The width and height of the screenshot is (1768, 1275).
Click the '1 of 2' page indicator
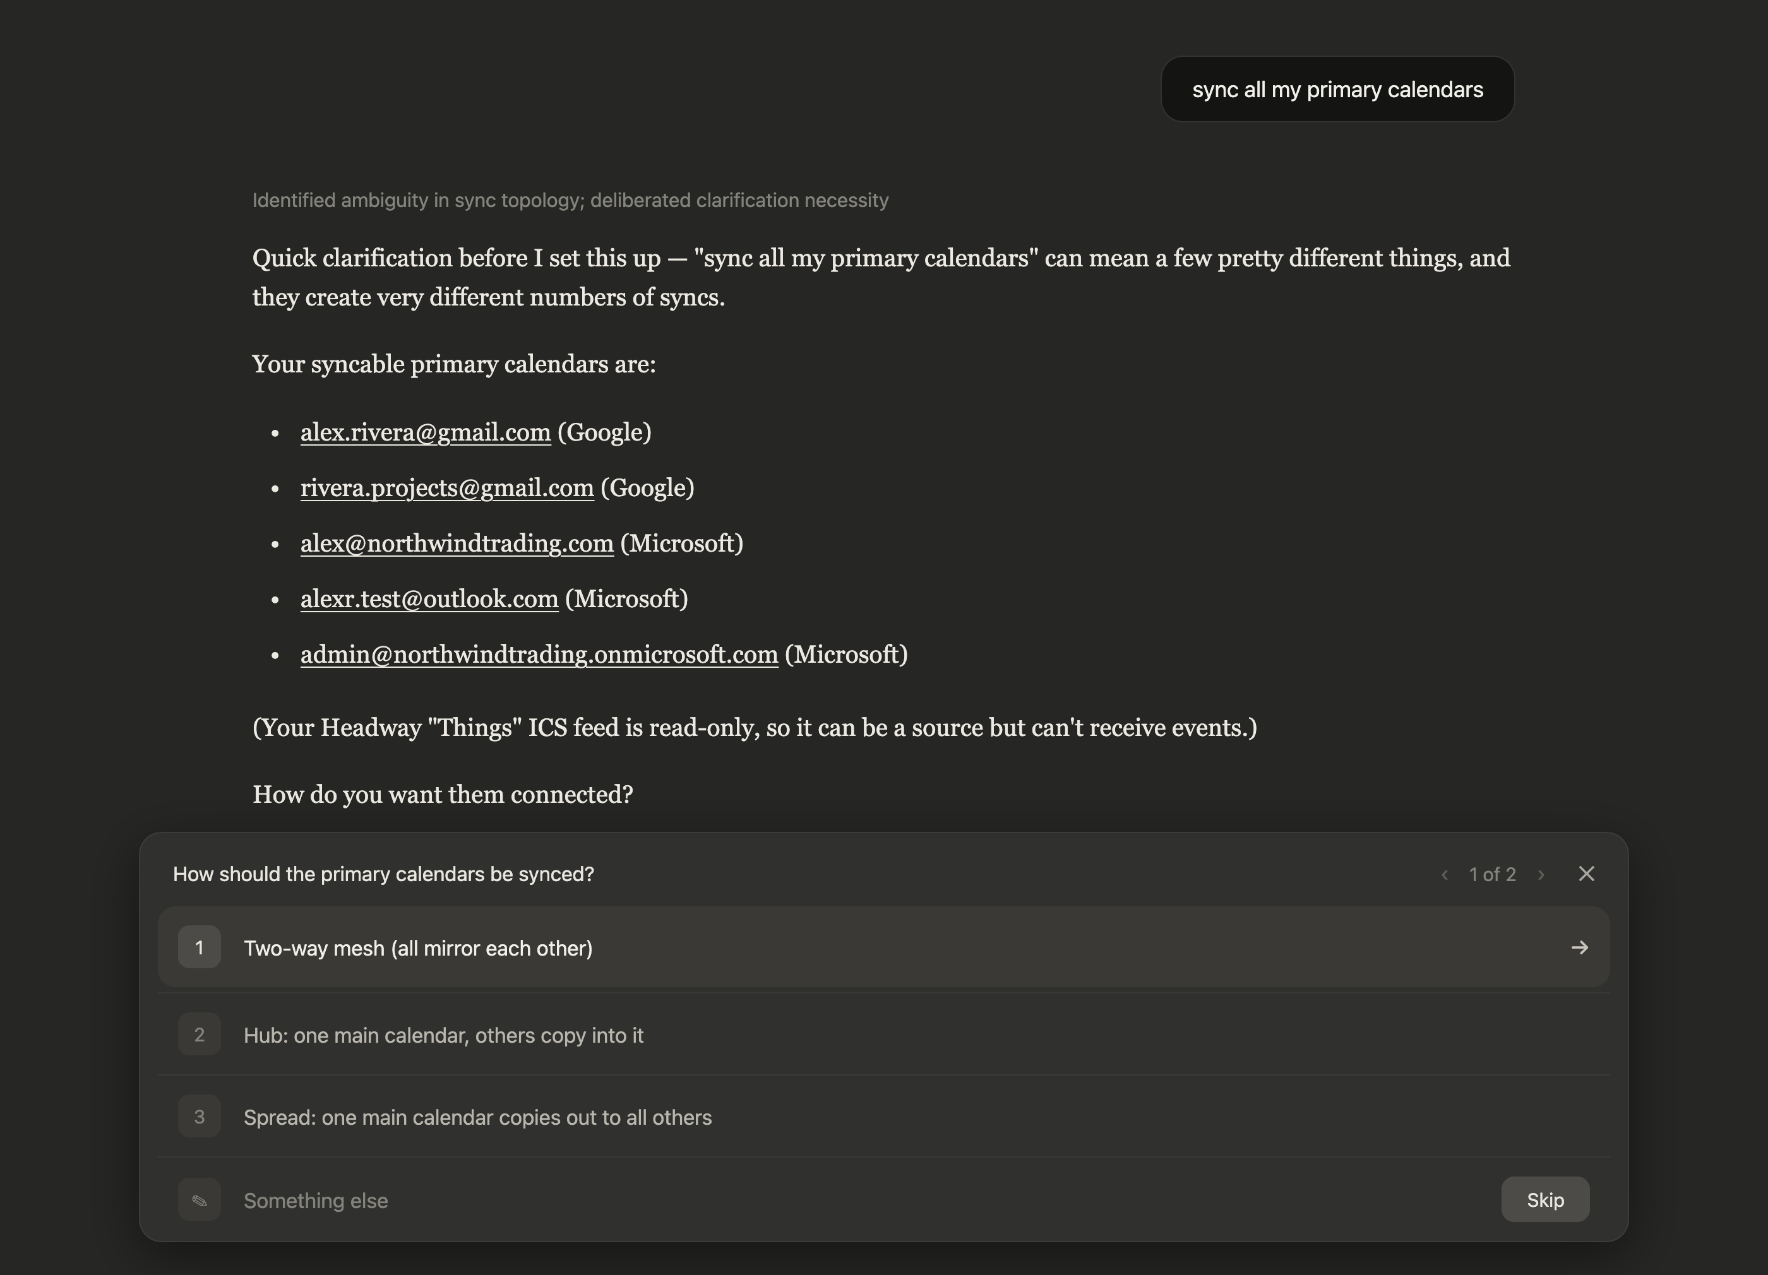1492,874
